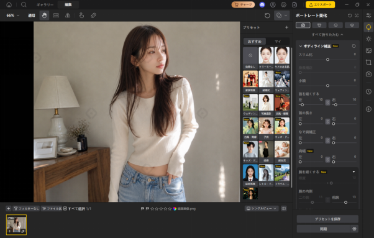Toggle the neck-slimming left/right link
The image size is (374, 238).
coord(327,103)
